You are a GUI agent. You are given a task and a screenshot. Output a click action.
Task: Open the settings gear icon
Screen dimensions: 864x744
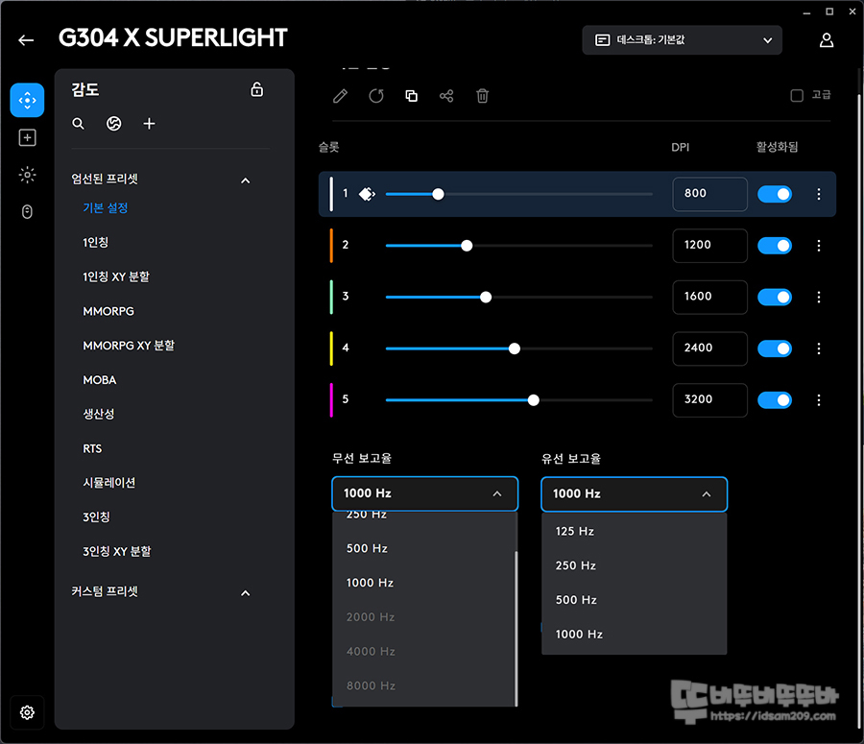pyautogui.click(x=27, y=712)
